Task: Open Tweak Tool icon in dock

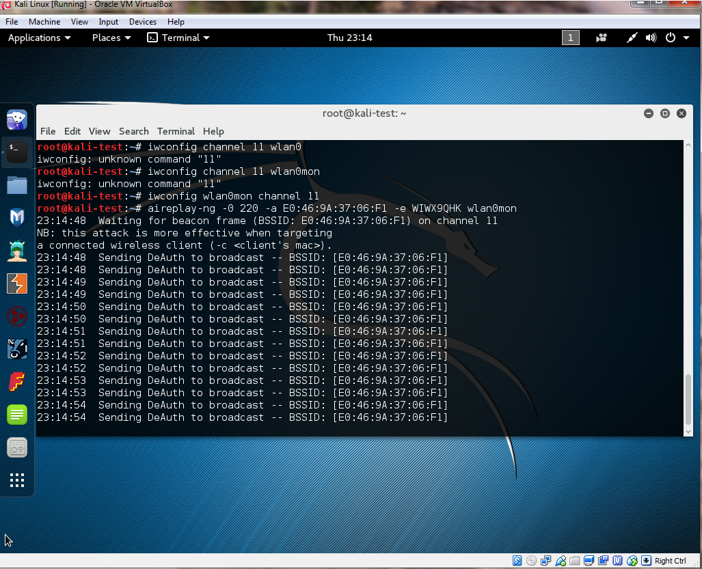Action: point(17,447)
